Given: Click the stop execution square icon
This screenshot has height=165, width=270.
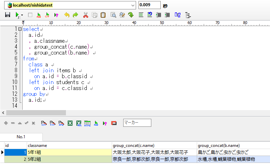Looking at the screenshot, I should 30,15.
